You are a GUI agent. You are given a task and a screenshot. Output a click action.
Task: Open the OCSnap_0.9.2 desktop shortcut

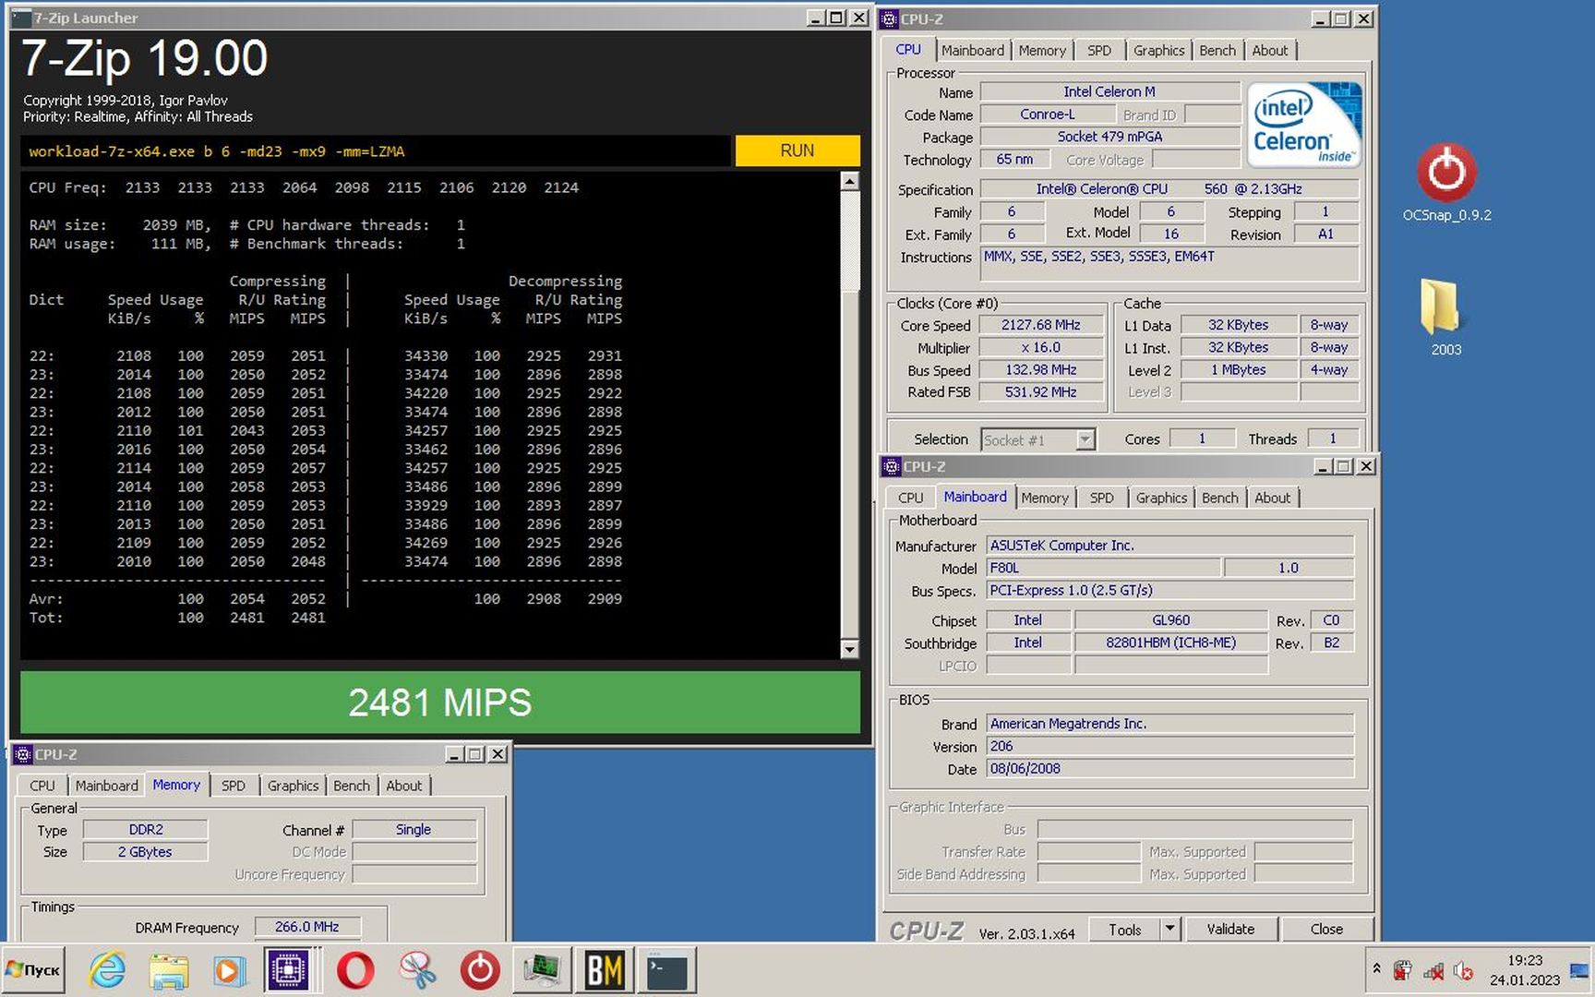(1446, 183)
